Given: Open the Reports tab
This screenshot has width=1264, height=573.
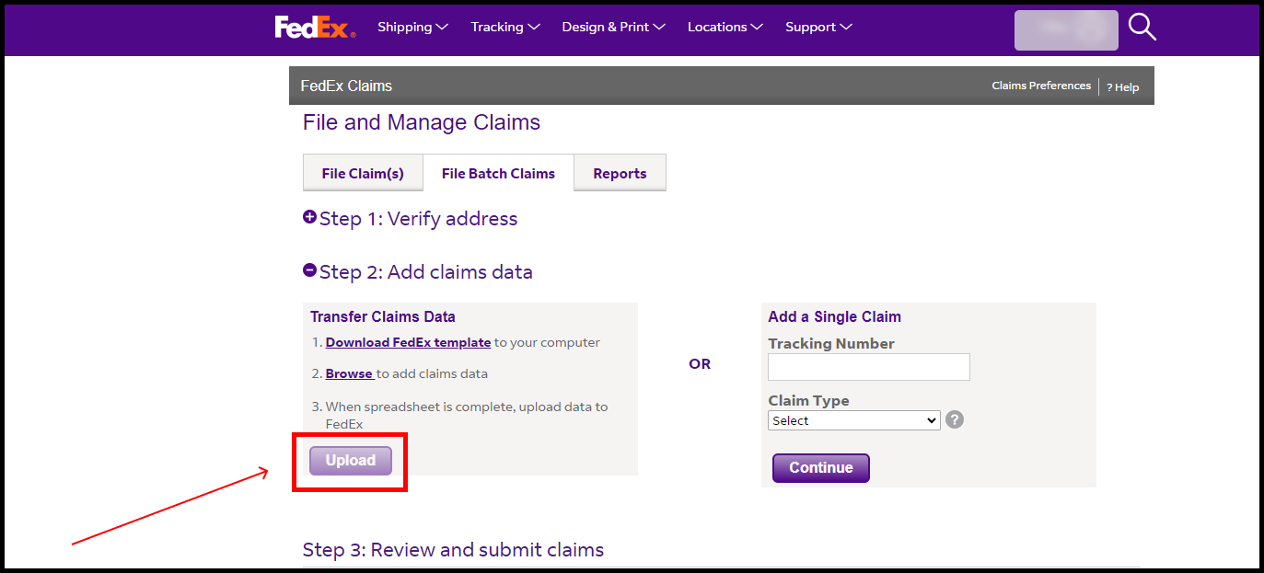Looking at the screenshot, I should point(620,173).
